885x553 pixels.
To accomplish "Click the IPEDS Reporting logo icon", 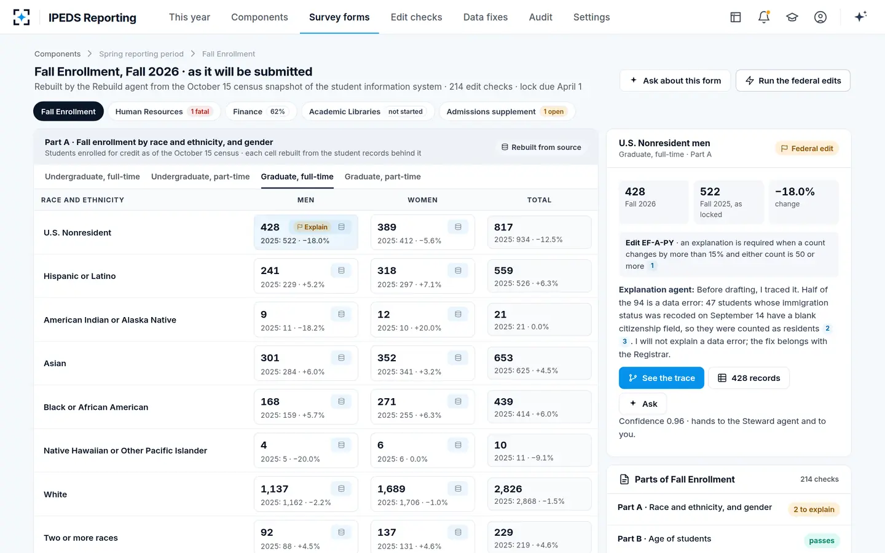I will tap(22, 17).
